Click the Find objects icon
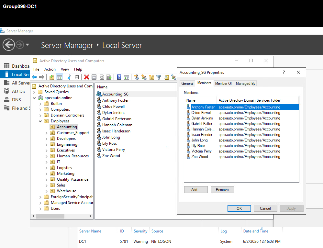The height and width of the screenshot is (248, 323). click(x=166, y=77)
